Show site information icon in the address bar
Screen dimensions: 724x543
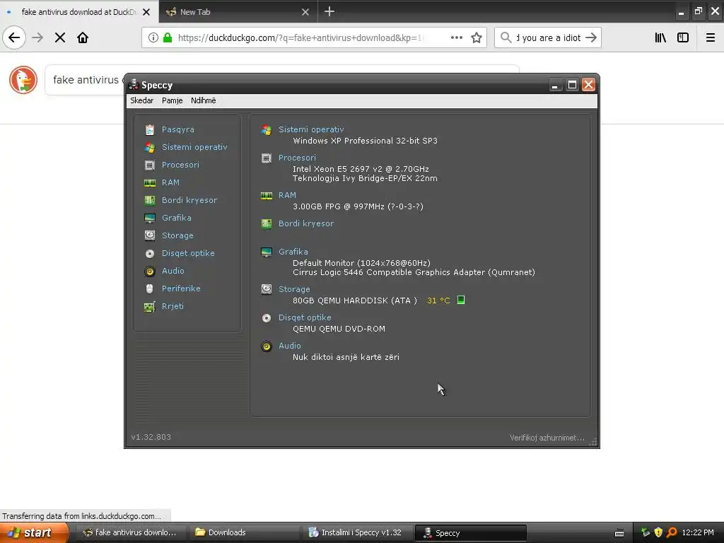click(153, 37)
